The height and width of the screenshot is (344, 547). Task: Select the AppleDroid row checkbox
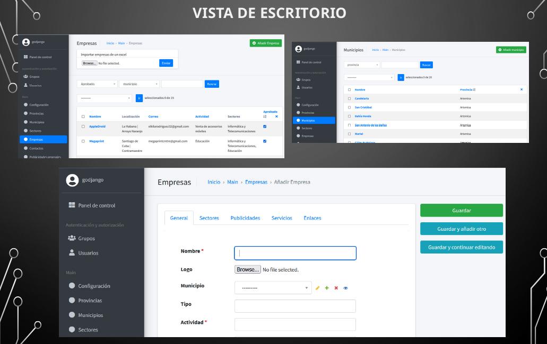coord(83,126)
